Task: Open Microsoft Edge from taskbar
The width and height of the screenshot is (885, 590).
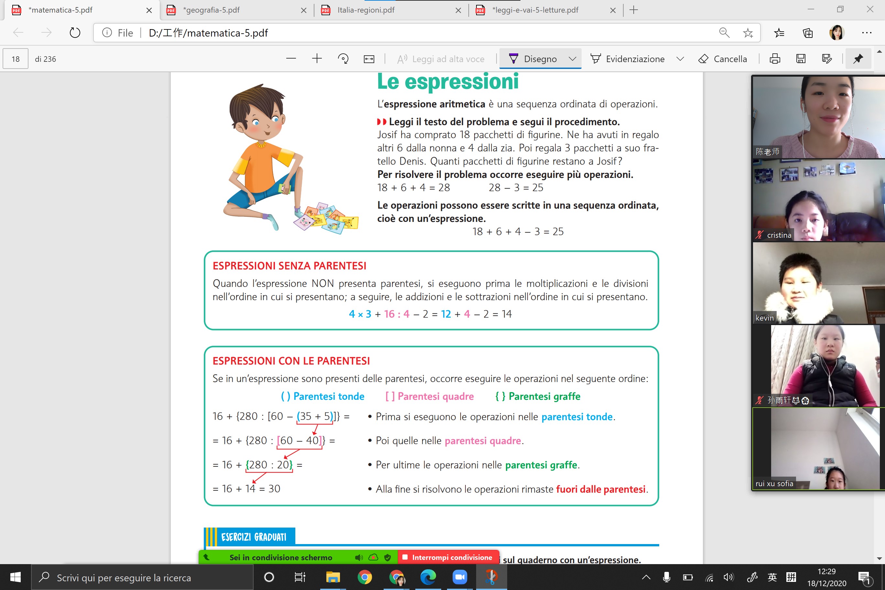Action: coord(428,577)
